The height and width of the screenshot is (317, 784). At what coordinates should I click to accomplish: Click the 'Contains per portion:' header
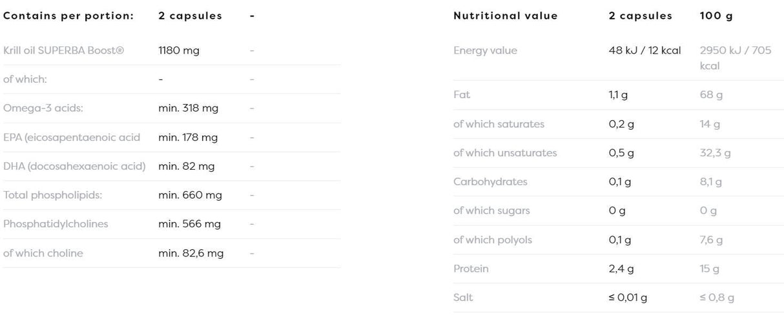click(x=68, y=16)
